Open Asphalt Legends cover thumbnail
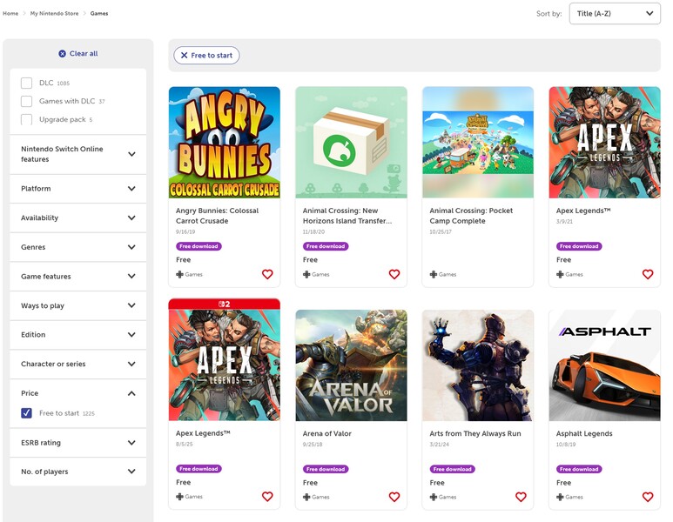 [604, 365]
